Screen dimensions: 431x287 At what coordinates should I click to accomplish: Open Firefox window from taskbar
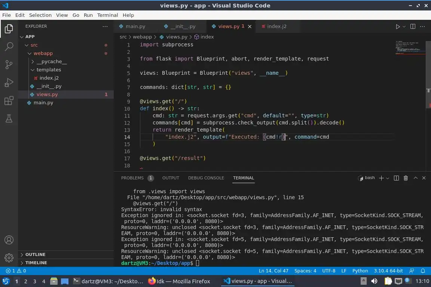(x=179, y=281)
